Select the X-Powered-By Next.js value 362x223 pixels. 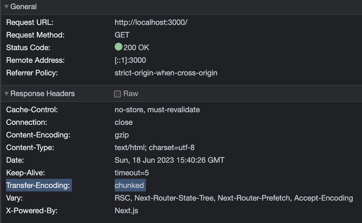126,211
